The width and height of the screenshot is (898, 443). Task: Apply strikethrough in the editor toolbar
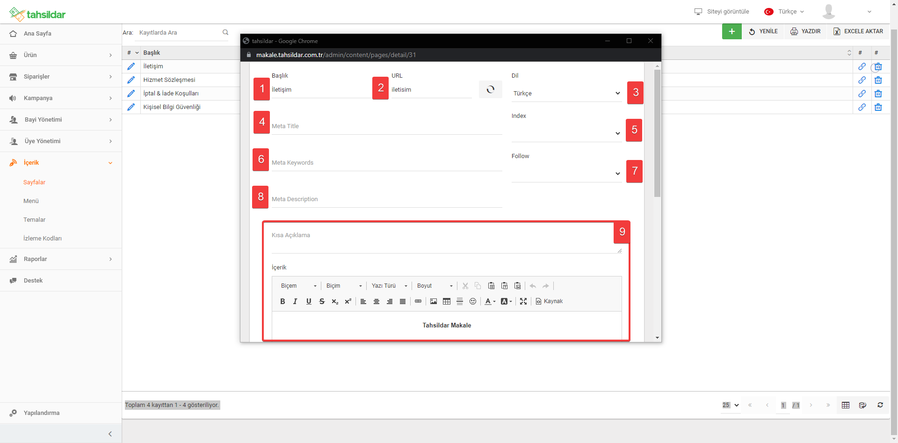coord(322,301)
